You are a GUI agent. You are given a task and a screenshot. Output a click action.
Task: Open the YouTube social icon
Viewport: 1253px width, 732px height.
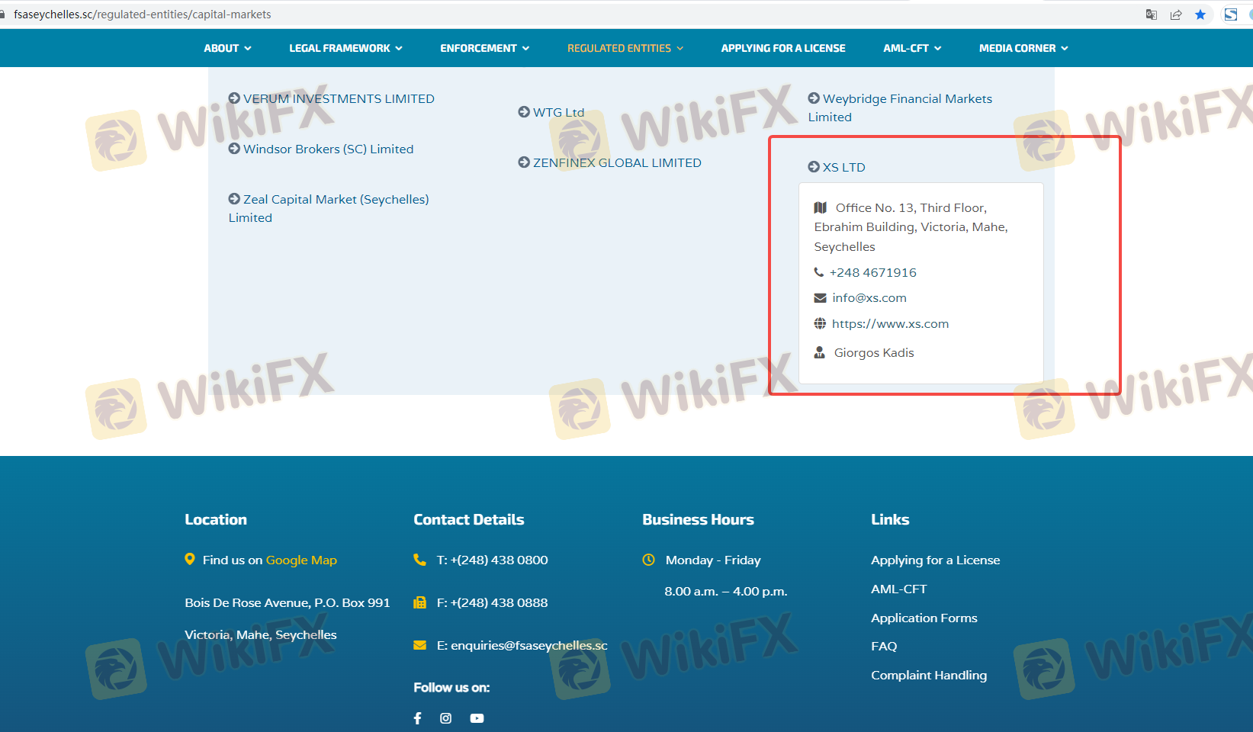(477, 718)
